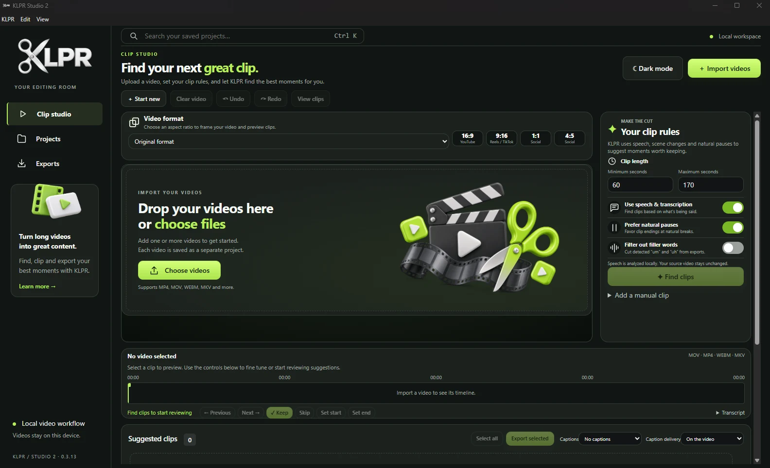Click the KLPR Studio 2 title bar app icon
Image resolution: width=770 pixels, height=468 pixels.
[x=6, y=5]
